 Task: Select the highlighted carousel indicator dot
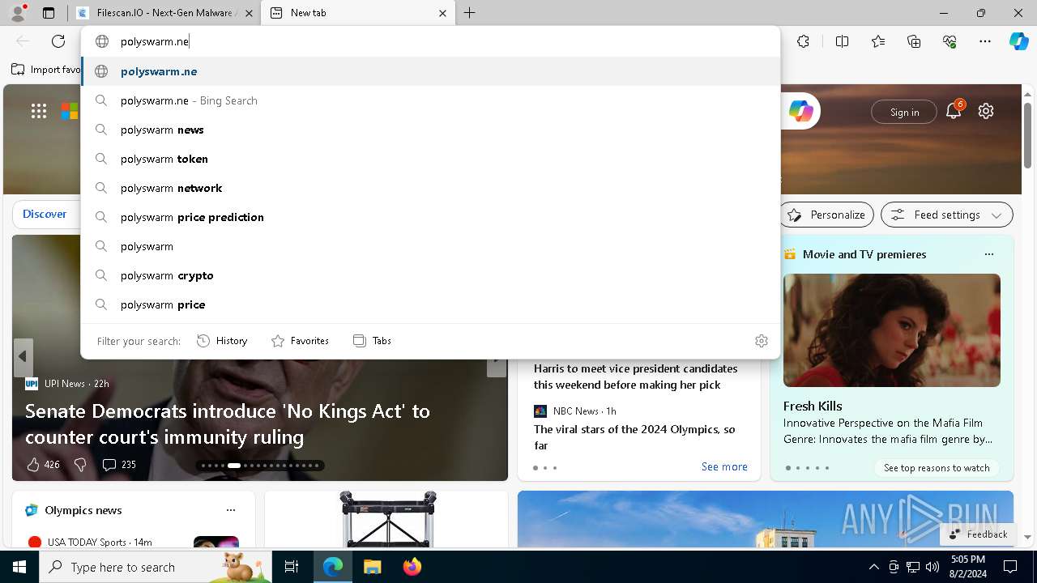click(x=234, y=466)
